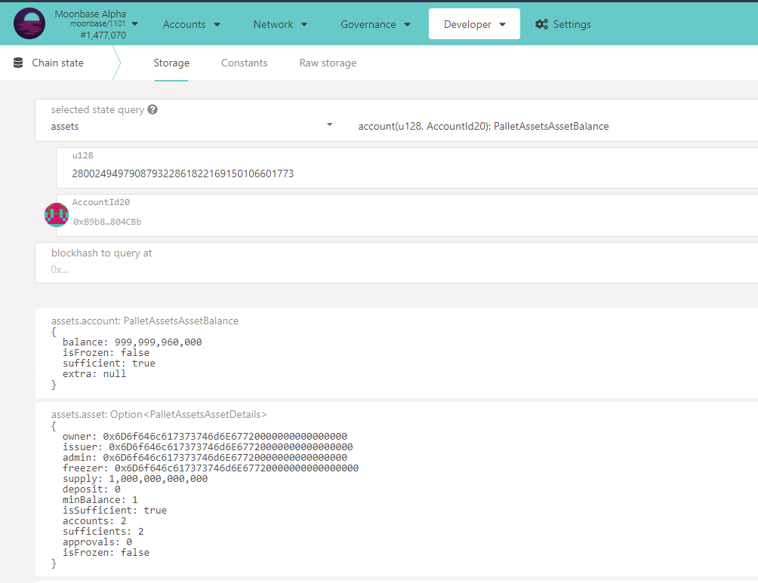Viewport: 758px width, 583px height.
Task: Open the assets pallet dropdown
Action: click(192, 126)
